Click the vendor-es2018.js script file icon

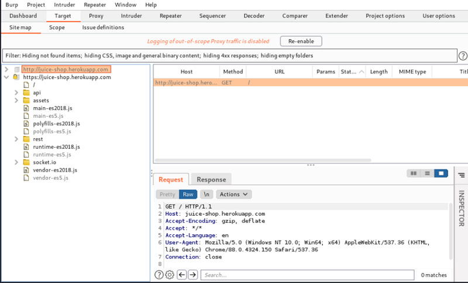(26, 170)
